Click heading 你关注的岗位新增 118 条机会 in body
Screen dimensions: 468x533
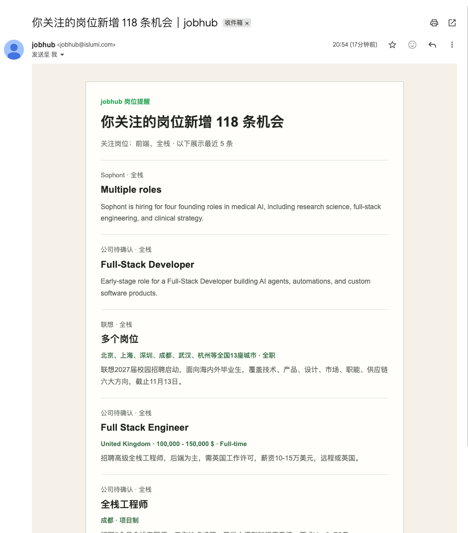(192, 122)
